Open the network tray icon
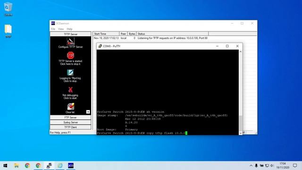 pos(267,166)
